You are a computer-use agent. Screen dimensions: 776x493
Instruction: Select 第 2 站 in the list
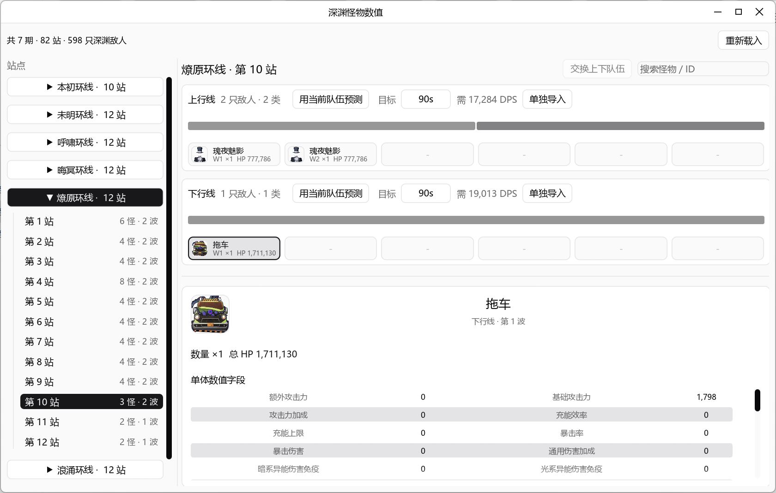pyautogui.click(x=91, y=242)
